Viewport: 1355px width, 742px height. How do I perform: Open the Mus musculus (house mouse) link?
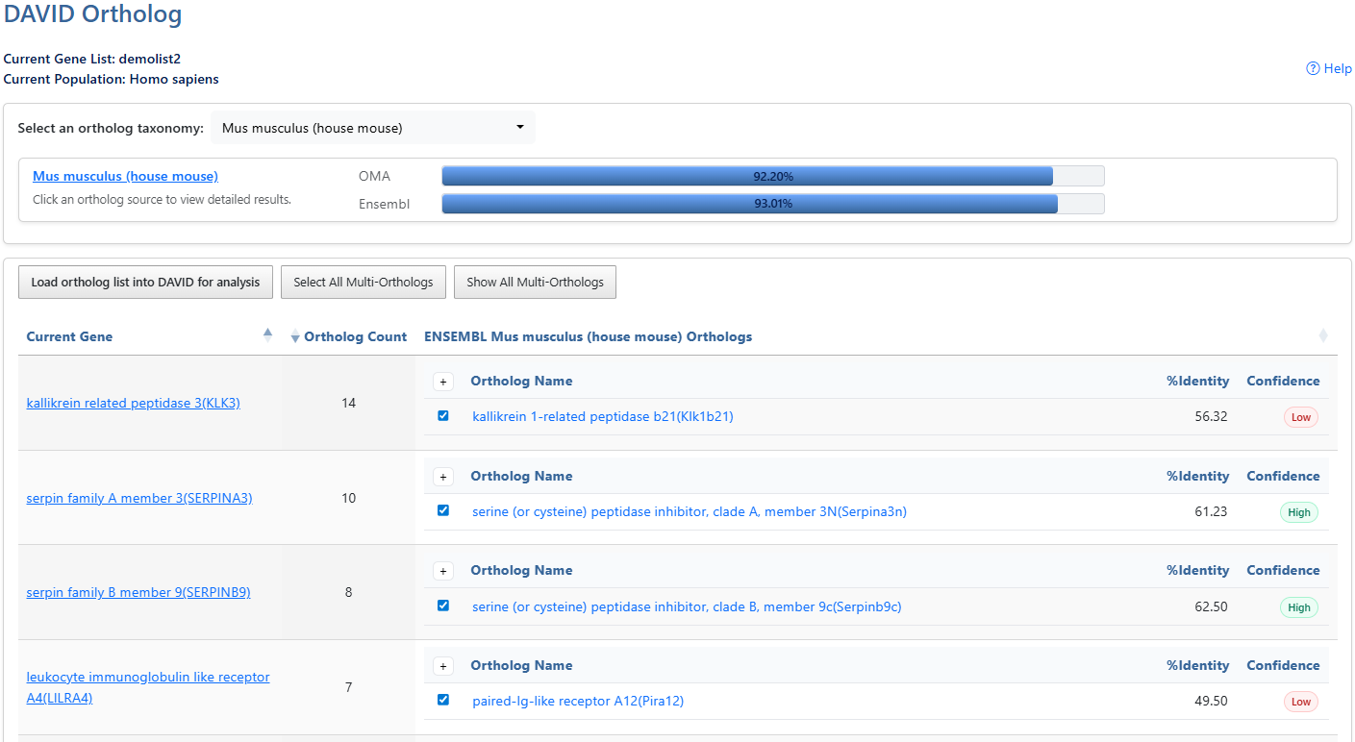[x=124, y=176]
